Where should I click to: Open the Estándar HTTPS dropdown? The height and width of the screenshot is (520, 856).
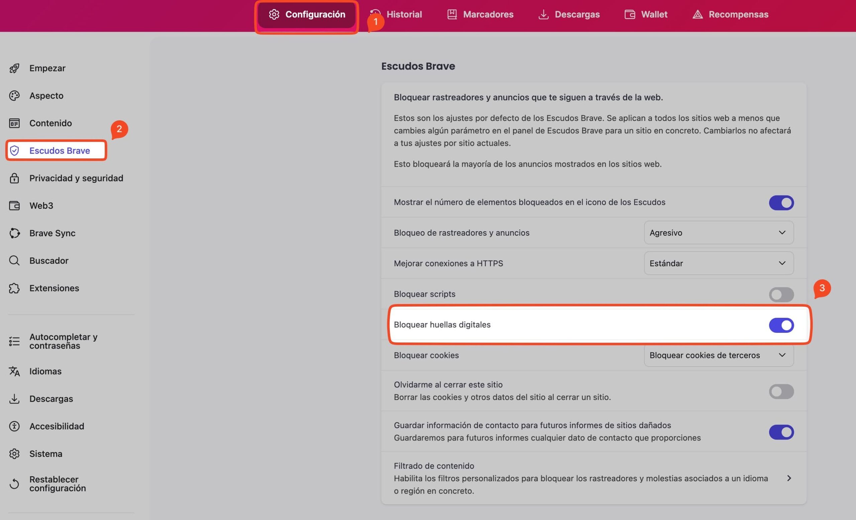[x=719, y=263]
